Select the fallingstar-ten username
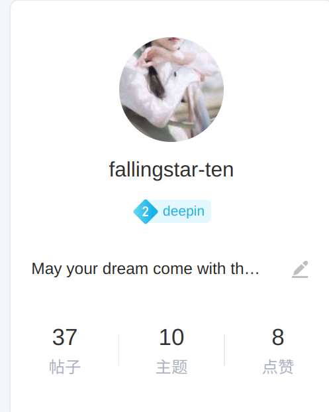 (x=171, y=170)
